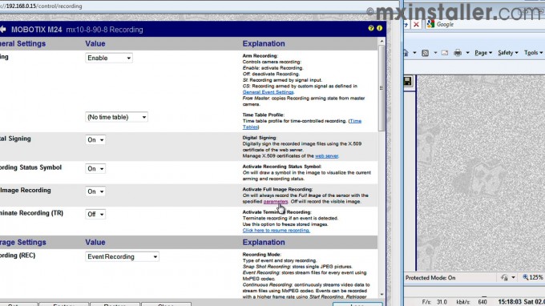Viewport: 545px width, 306px height.
Task: Click the 'Activate Full Image Recording:' heading
Action: (x=277, y=189)
